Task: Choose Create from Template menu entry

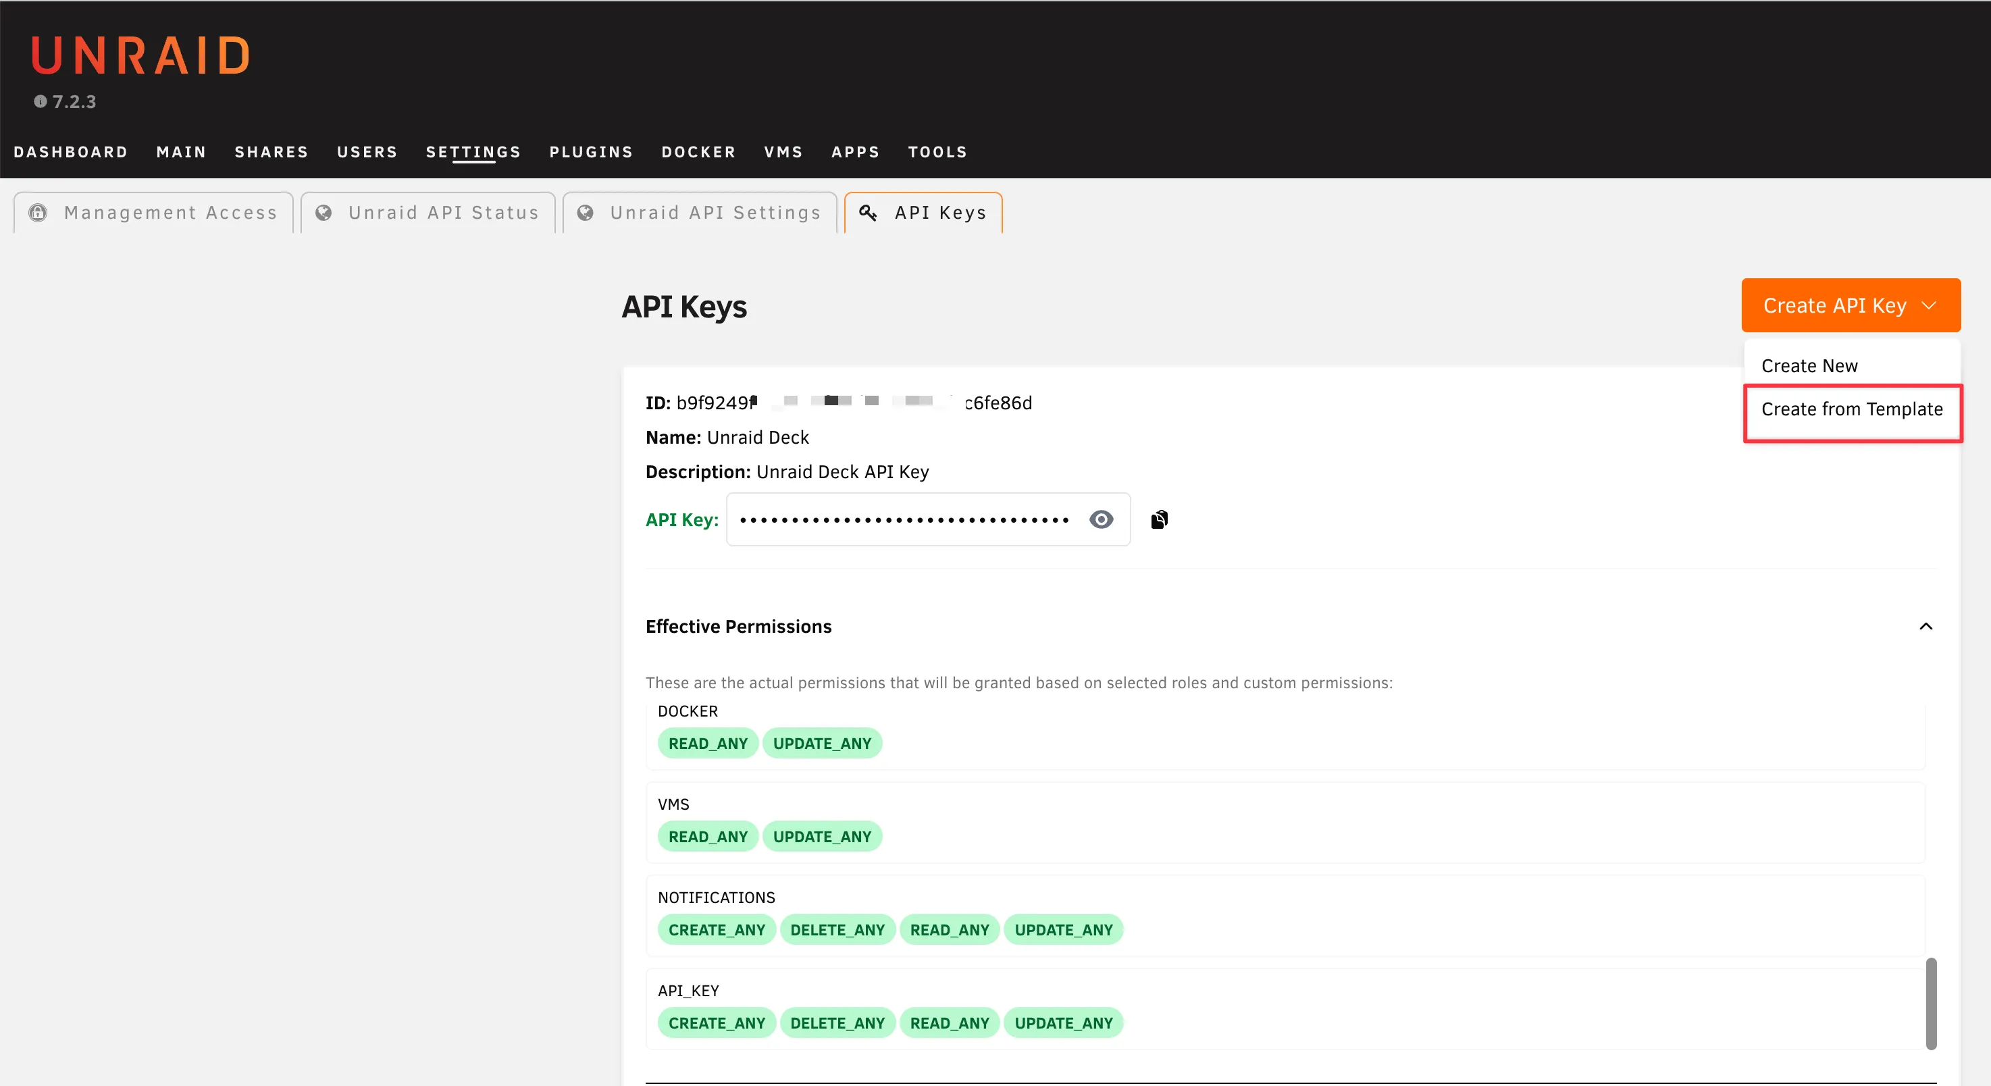Action: coord(1852,410)
